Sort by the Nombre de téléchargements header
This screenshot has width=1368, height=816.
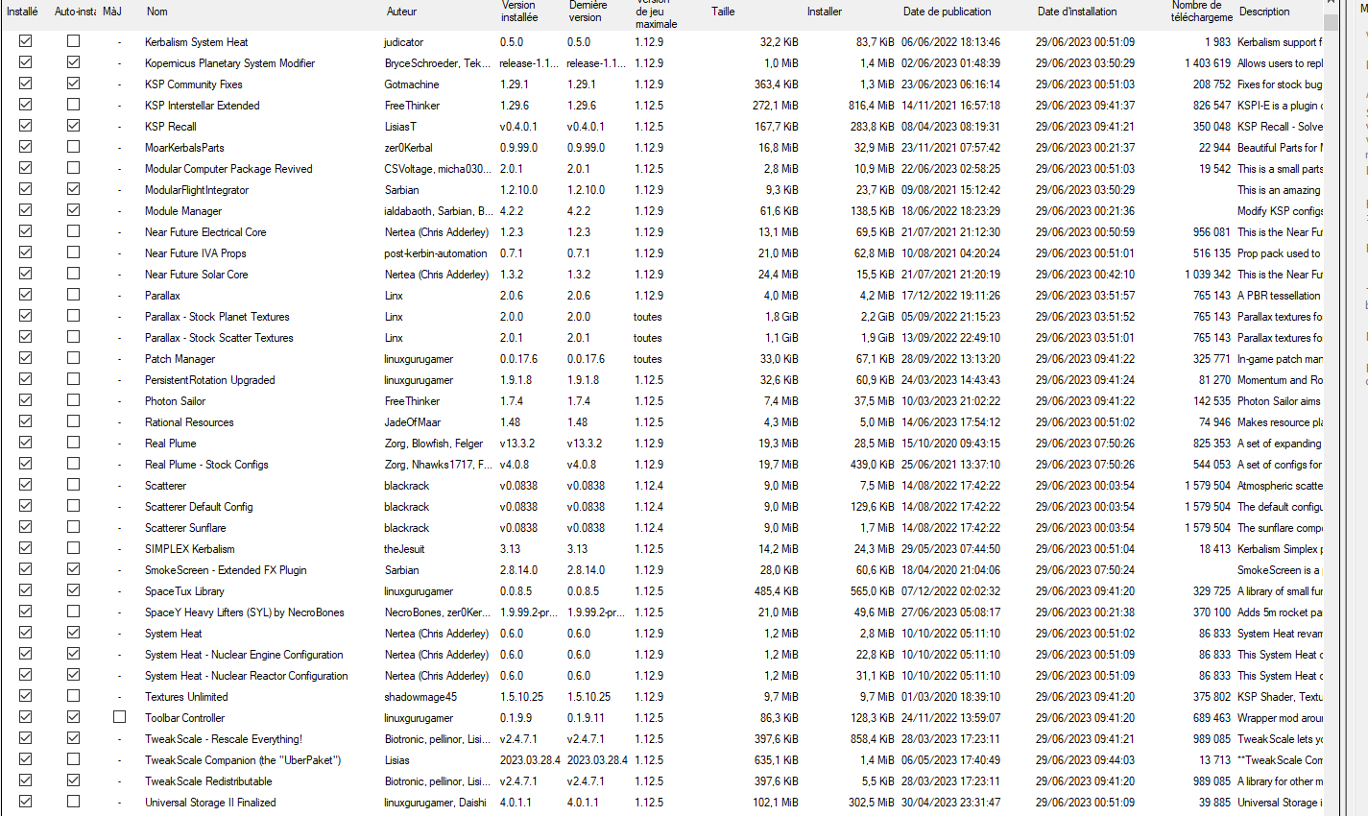click(x=1200, y=12)
